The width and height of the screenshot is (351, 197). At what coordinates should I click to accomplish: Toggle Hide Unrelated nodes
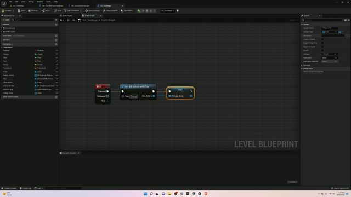(71, 11)
